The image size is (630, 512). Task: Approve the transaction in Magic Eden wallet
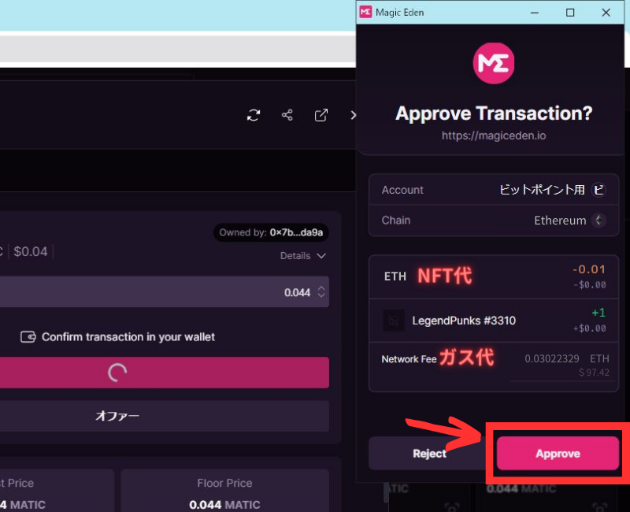(558, 454)
